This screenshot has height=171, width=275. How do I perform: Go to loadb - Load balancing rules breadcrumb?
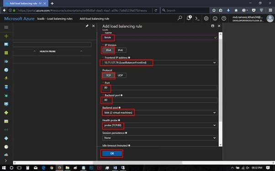(x=55, y=19)
